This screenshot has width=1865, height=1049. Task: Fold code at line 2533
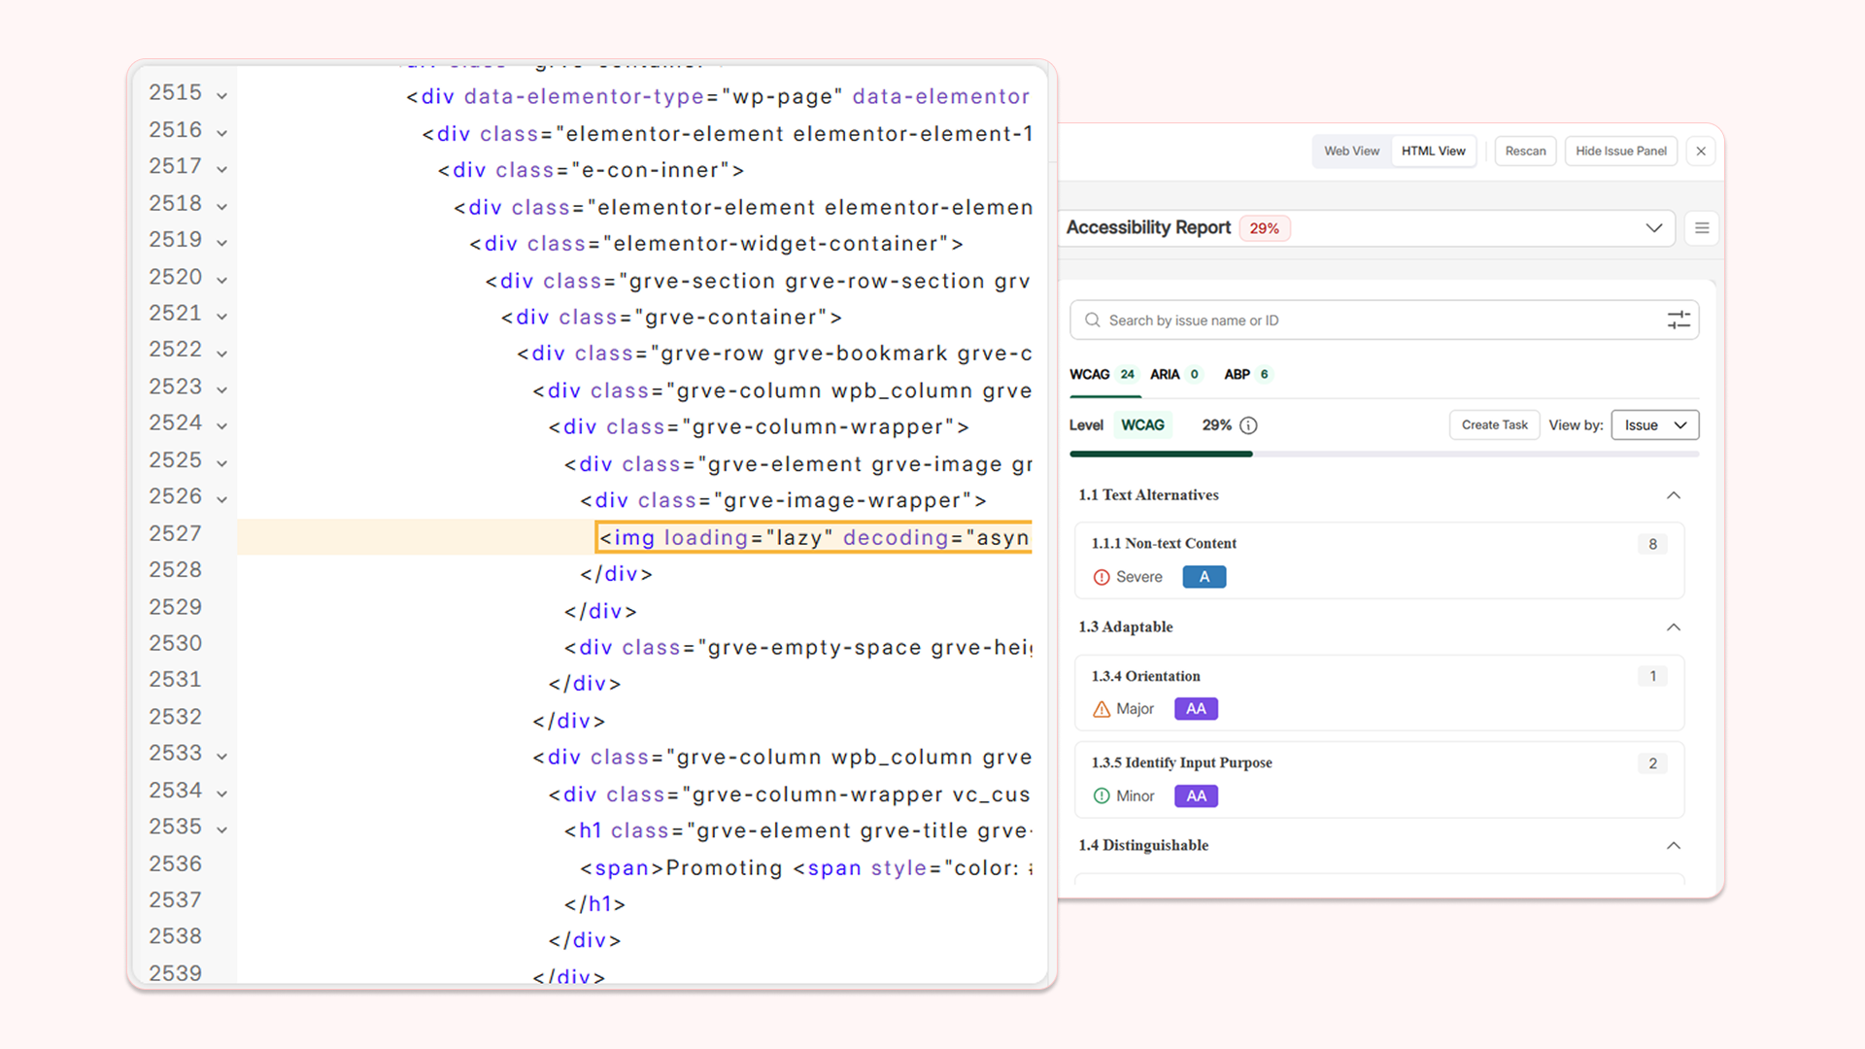point(222,756)
